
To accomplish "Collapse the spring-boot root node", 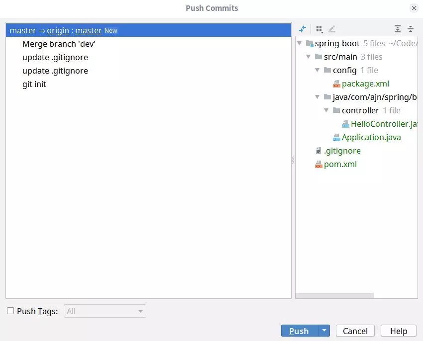I will pyautogui.click(x=300, y=44).
